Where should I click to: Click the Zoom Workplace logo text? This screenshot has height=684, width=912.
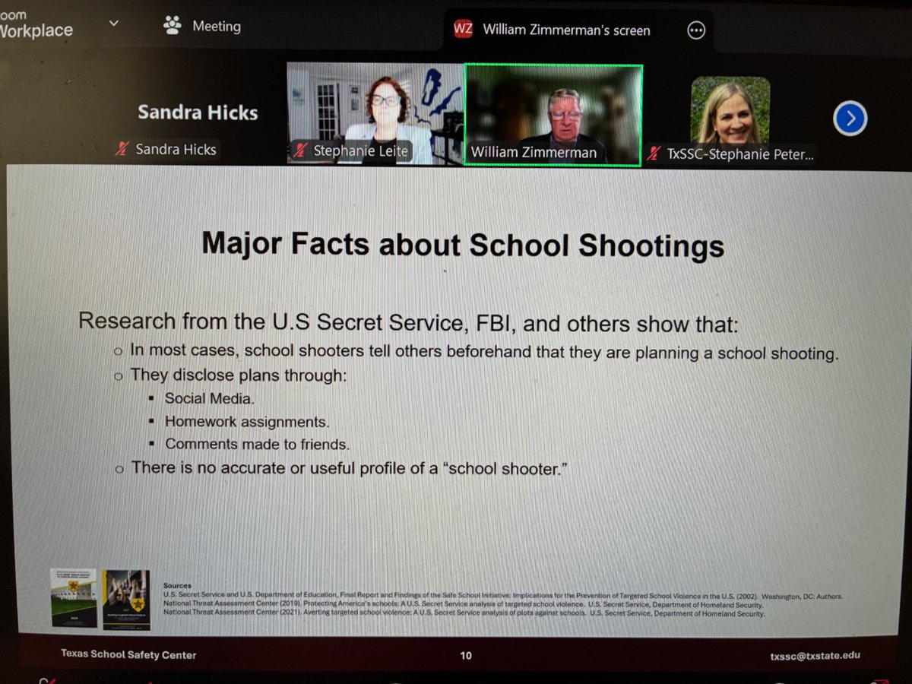point(36,24)
